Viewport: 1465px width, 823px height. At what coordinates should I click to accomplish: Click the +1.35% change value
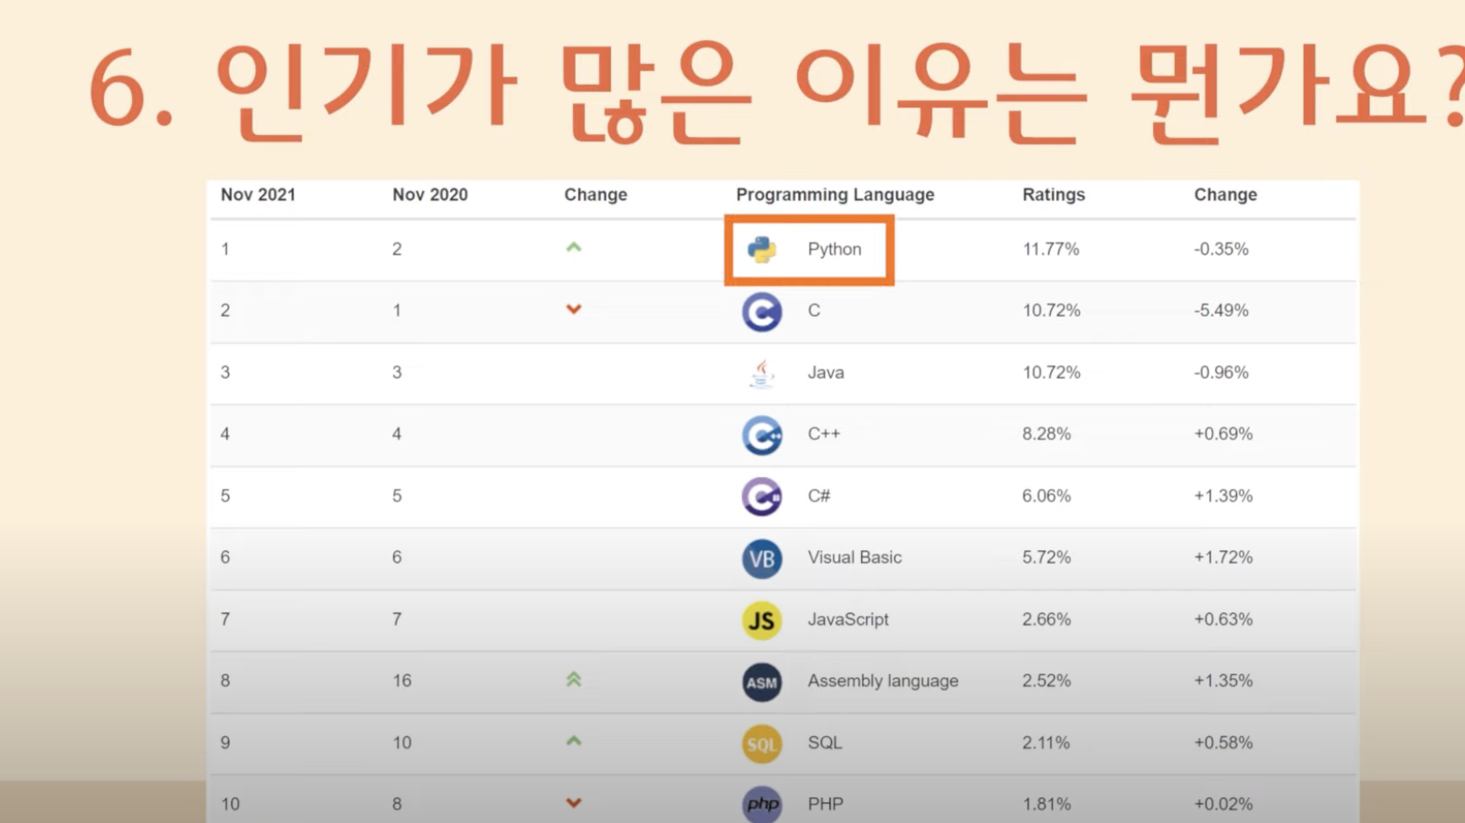click(x=1223, y=681)
